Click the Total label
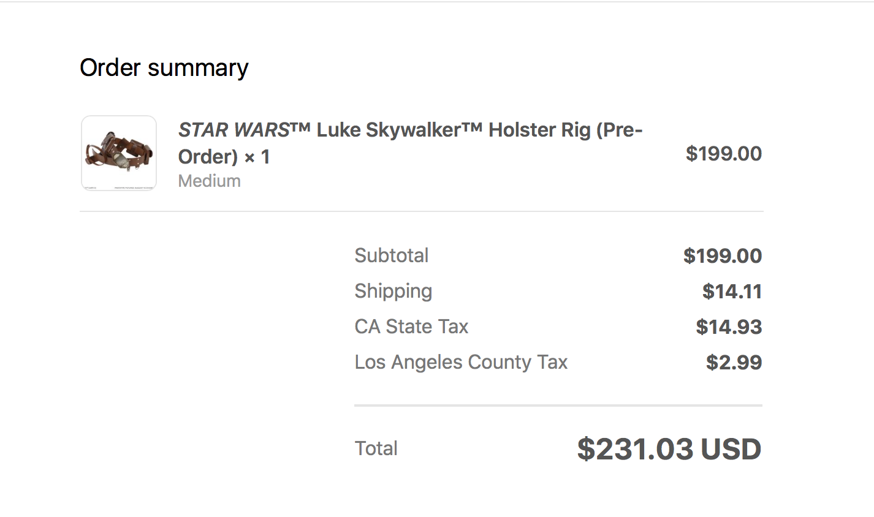The height and width of the screenshot is (517, 874). 376,448
